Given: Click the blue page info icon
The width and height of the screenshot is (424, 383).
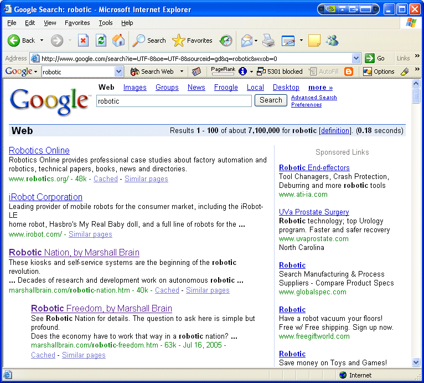Looking at the screenshot, I should (242, 72).
